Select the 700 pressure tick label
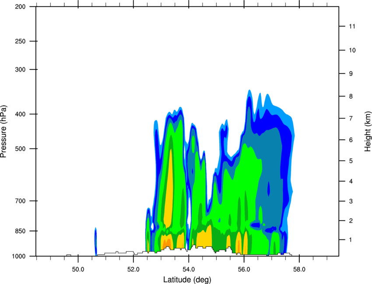Viewport: 372px width, 284px height. coord(20,201)
